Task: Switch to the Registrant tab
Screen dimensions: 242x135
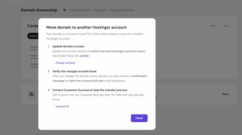Action: pyautogui.click(x=33, y=36)
